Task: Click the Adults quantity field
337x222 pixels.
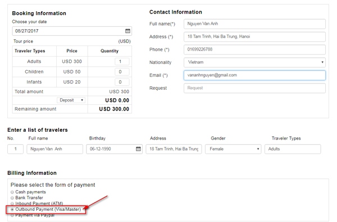Action: pos(122,61)
